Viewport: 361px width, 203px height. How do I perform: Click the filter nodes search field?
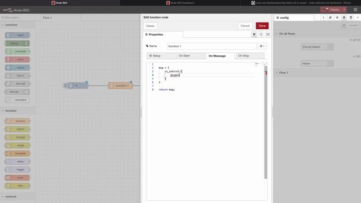18,17
